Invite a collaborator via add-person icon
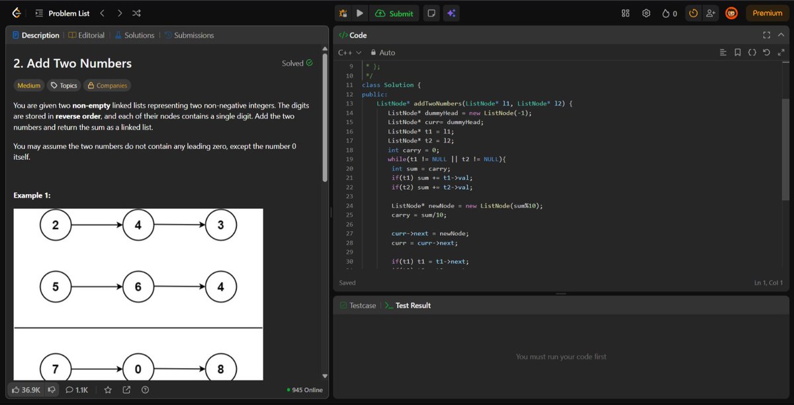Image resolution: width=794 pixels, height=405 pixels. coord(711,13)
